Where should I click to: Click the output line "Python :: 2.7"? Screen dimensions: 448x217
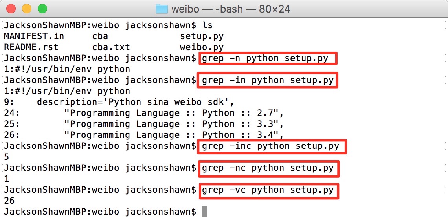click(x=143, y=113)
